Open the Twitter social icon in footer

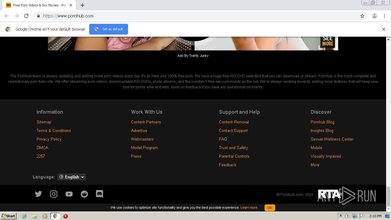coord(38,194)
